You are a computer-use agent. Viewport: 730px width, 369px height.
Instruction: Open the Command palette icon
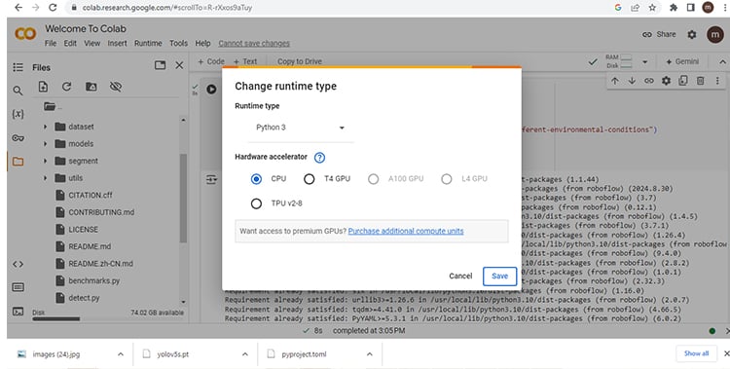click(18, 287)
